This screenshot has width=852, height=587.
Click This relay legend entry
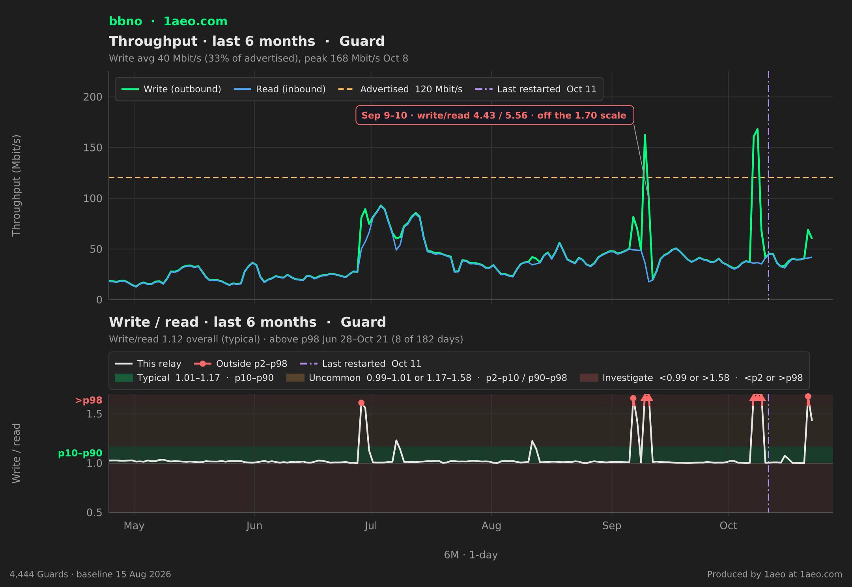point(148,364)
